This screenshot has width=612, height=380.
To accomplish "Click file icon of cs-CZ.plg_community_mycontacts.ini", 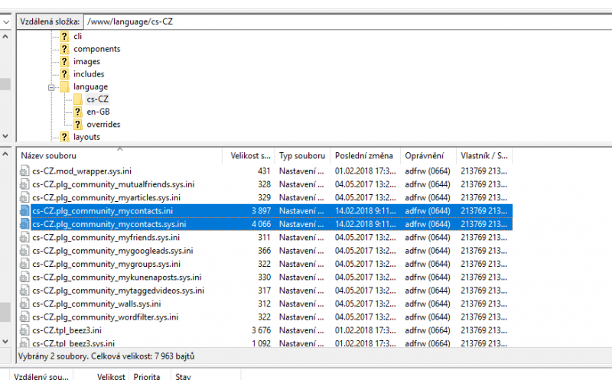I will pyautogui.click(x=24, y=211).
